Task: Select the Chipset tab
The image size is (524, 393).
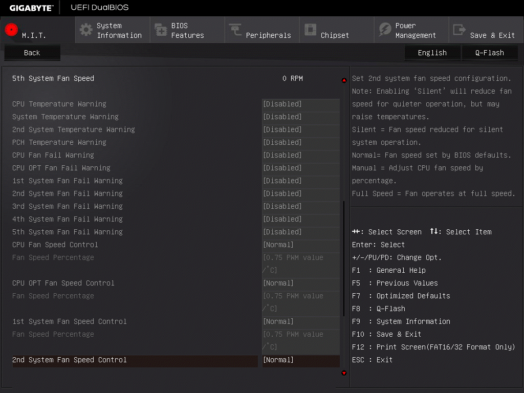Action: [337, 30]
